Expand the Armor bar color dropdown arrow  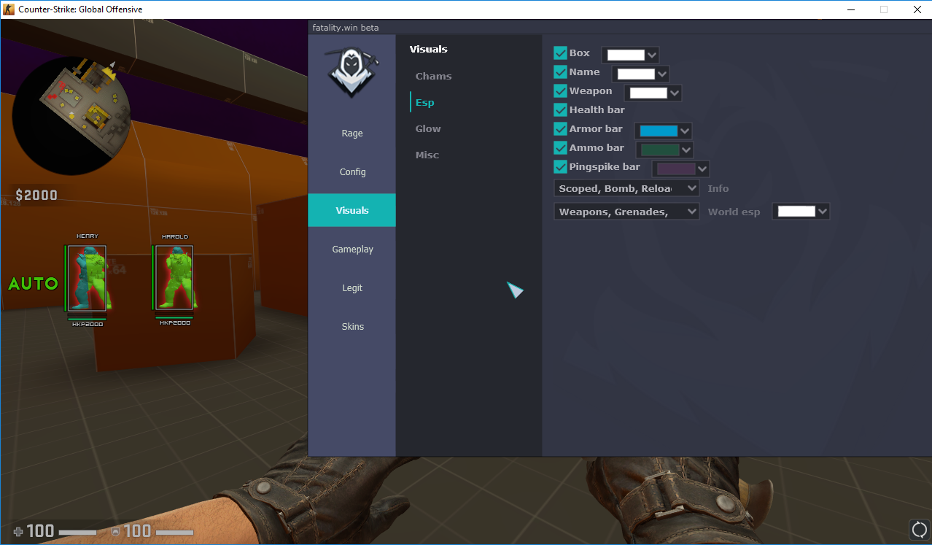coord(685,131)
